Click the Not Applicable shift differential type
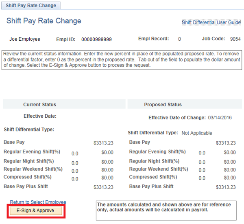This screenshot has height=224, width=244. coord(197,133)
